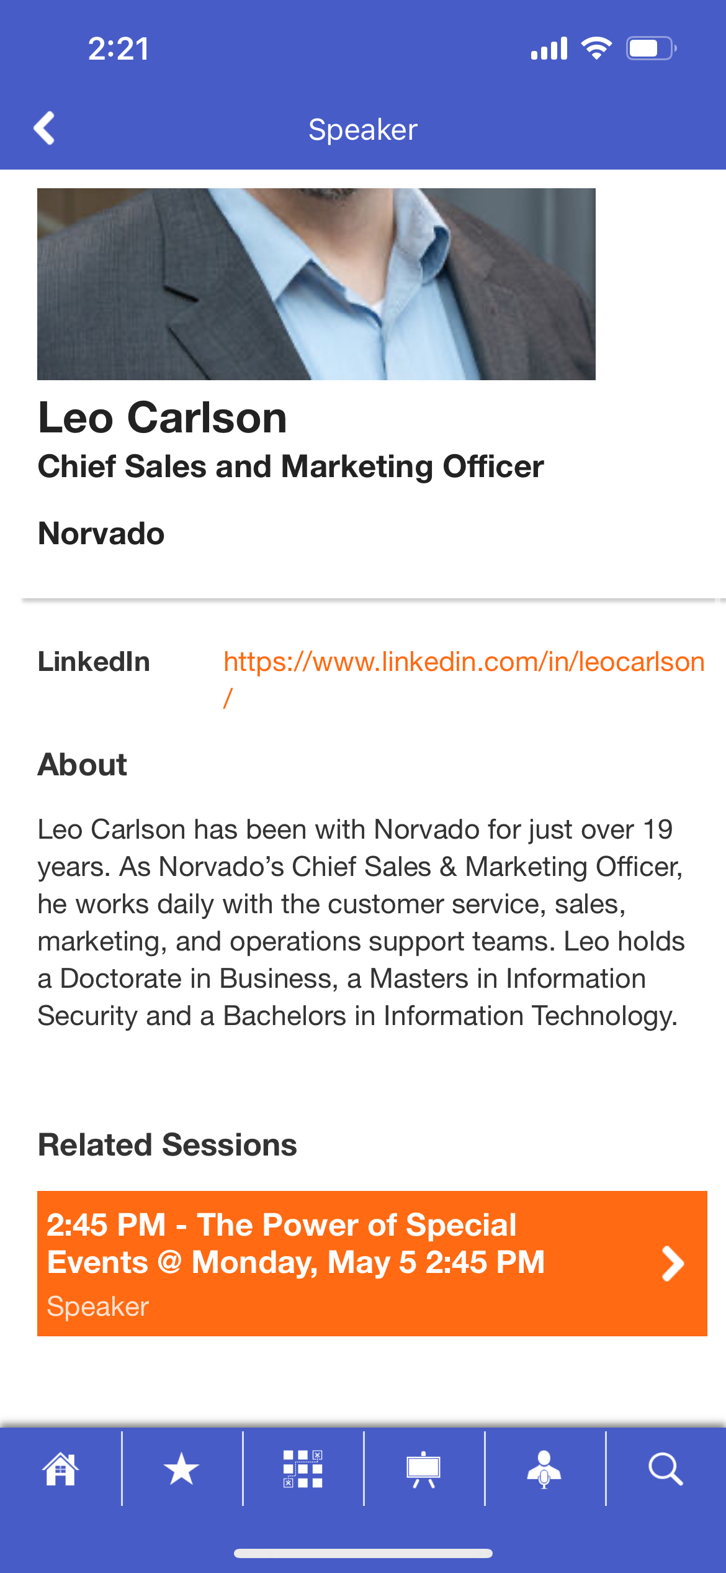Open the schedule grid icon
This screenshot has height=1573, width=726.
click(303, 1469)
